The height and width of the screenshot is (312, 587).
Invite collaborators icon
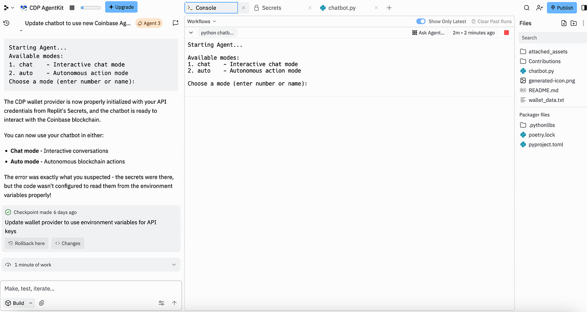point(539,8)
